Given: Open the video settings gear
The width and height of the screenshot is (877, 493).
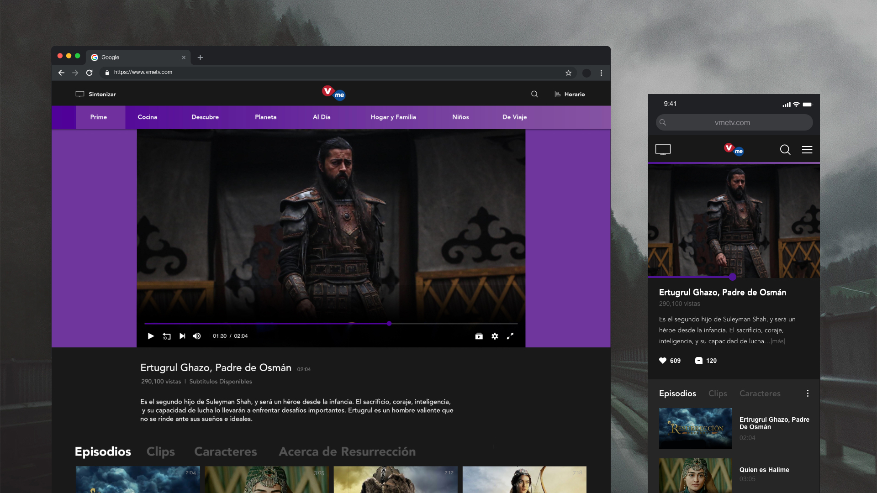Looking at the screenshot, I should [495, 336].
